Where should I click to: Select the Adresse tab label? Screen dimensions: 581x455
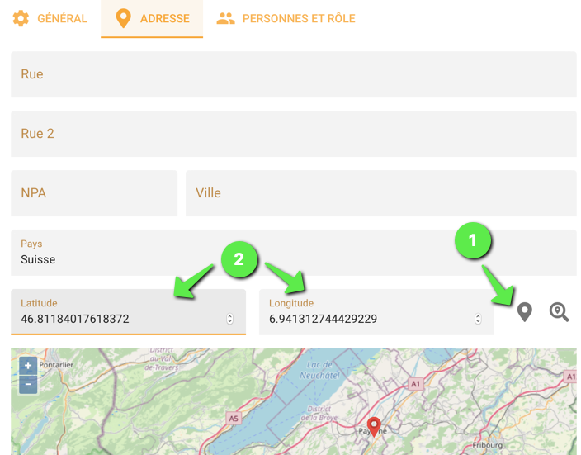[x=164, y=18]
